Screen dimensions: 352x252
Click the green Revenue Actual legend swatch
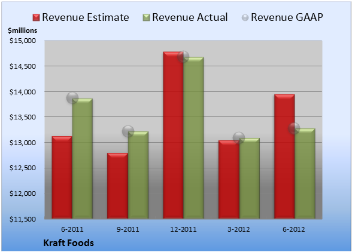pyautogui.click(x=146, y=17)
